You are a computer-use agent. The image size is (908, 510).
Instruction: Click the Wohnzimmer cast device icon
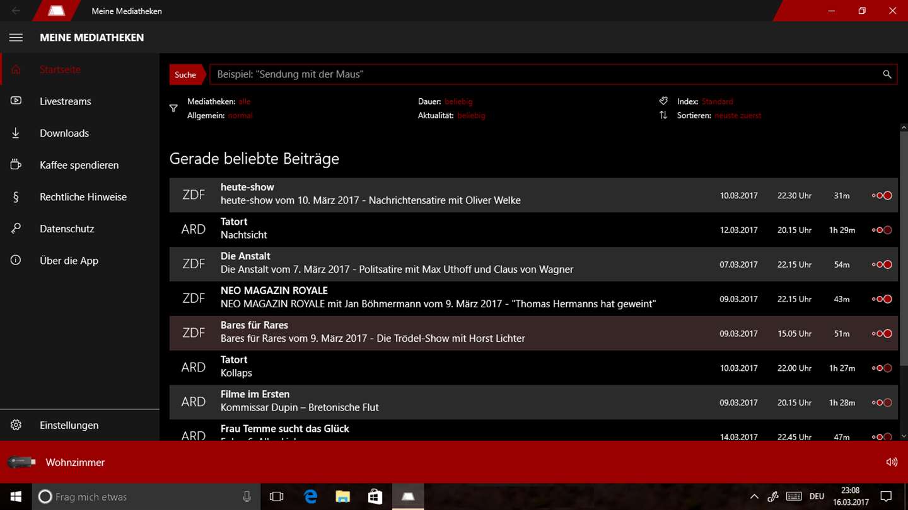point(21,462)
